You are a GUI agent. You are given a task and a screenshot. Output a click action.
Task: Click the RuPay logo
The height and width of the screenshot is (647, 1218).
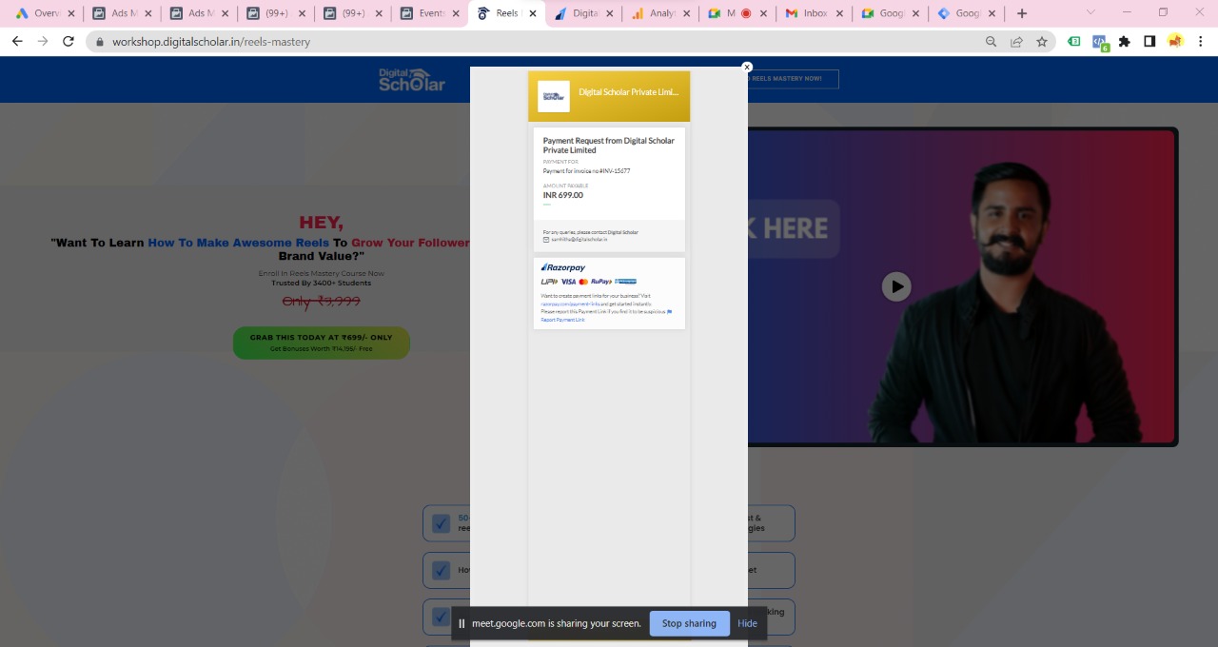point(601,282)
